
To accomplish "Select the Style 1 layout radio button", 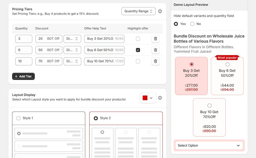I will pyautogui.click(x=18, y=118).
